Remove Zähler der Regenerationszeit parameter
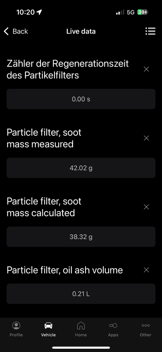162x352 pixels. (x=147, y=69)
